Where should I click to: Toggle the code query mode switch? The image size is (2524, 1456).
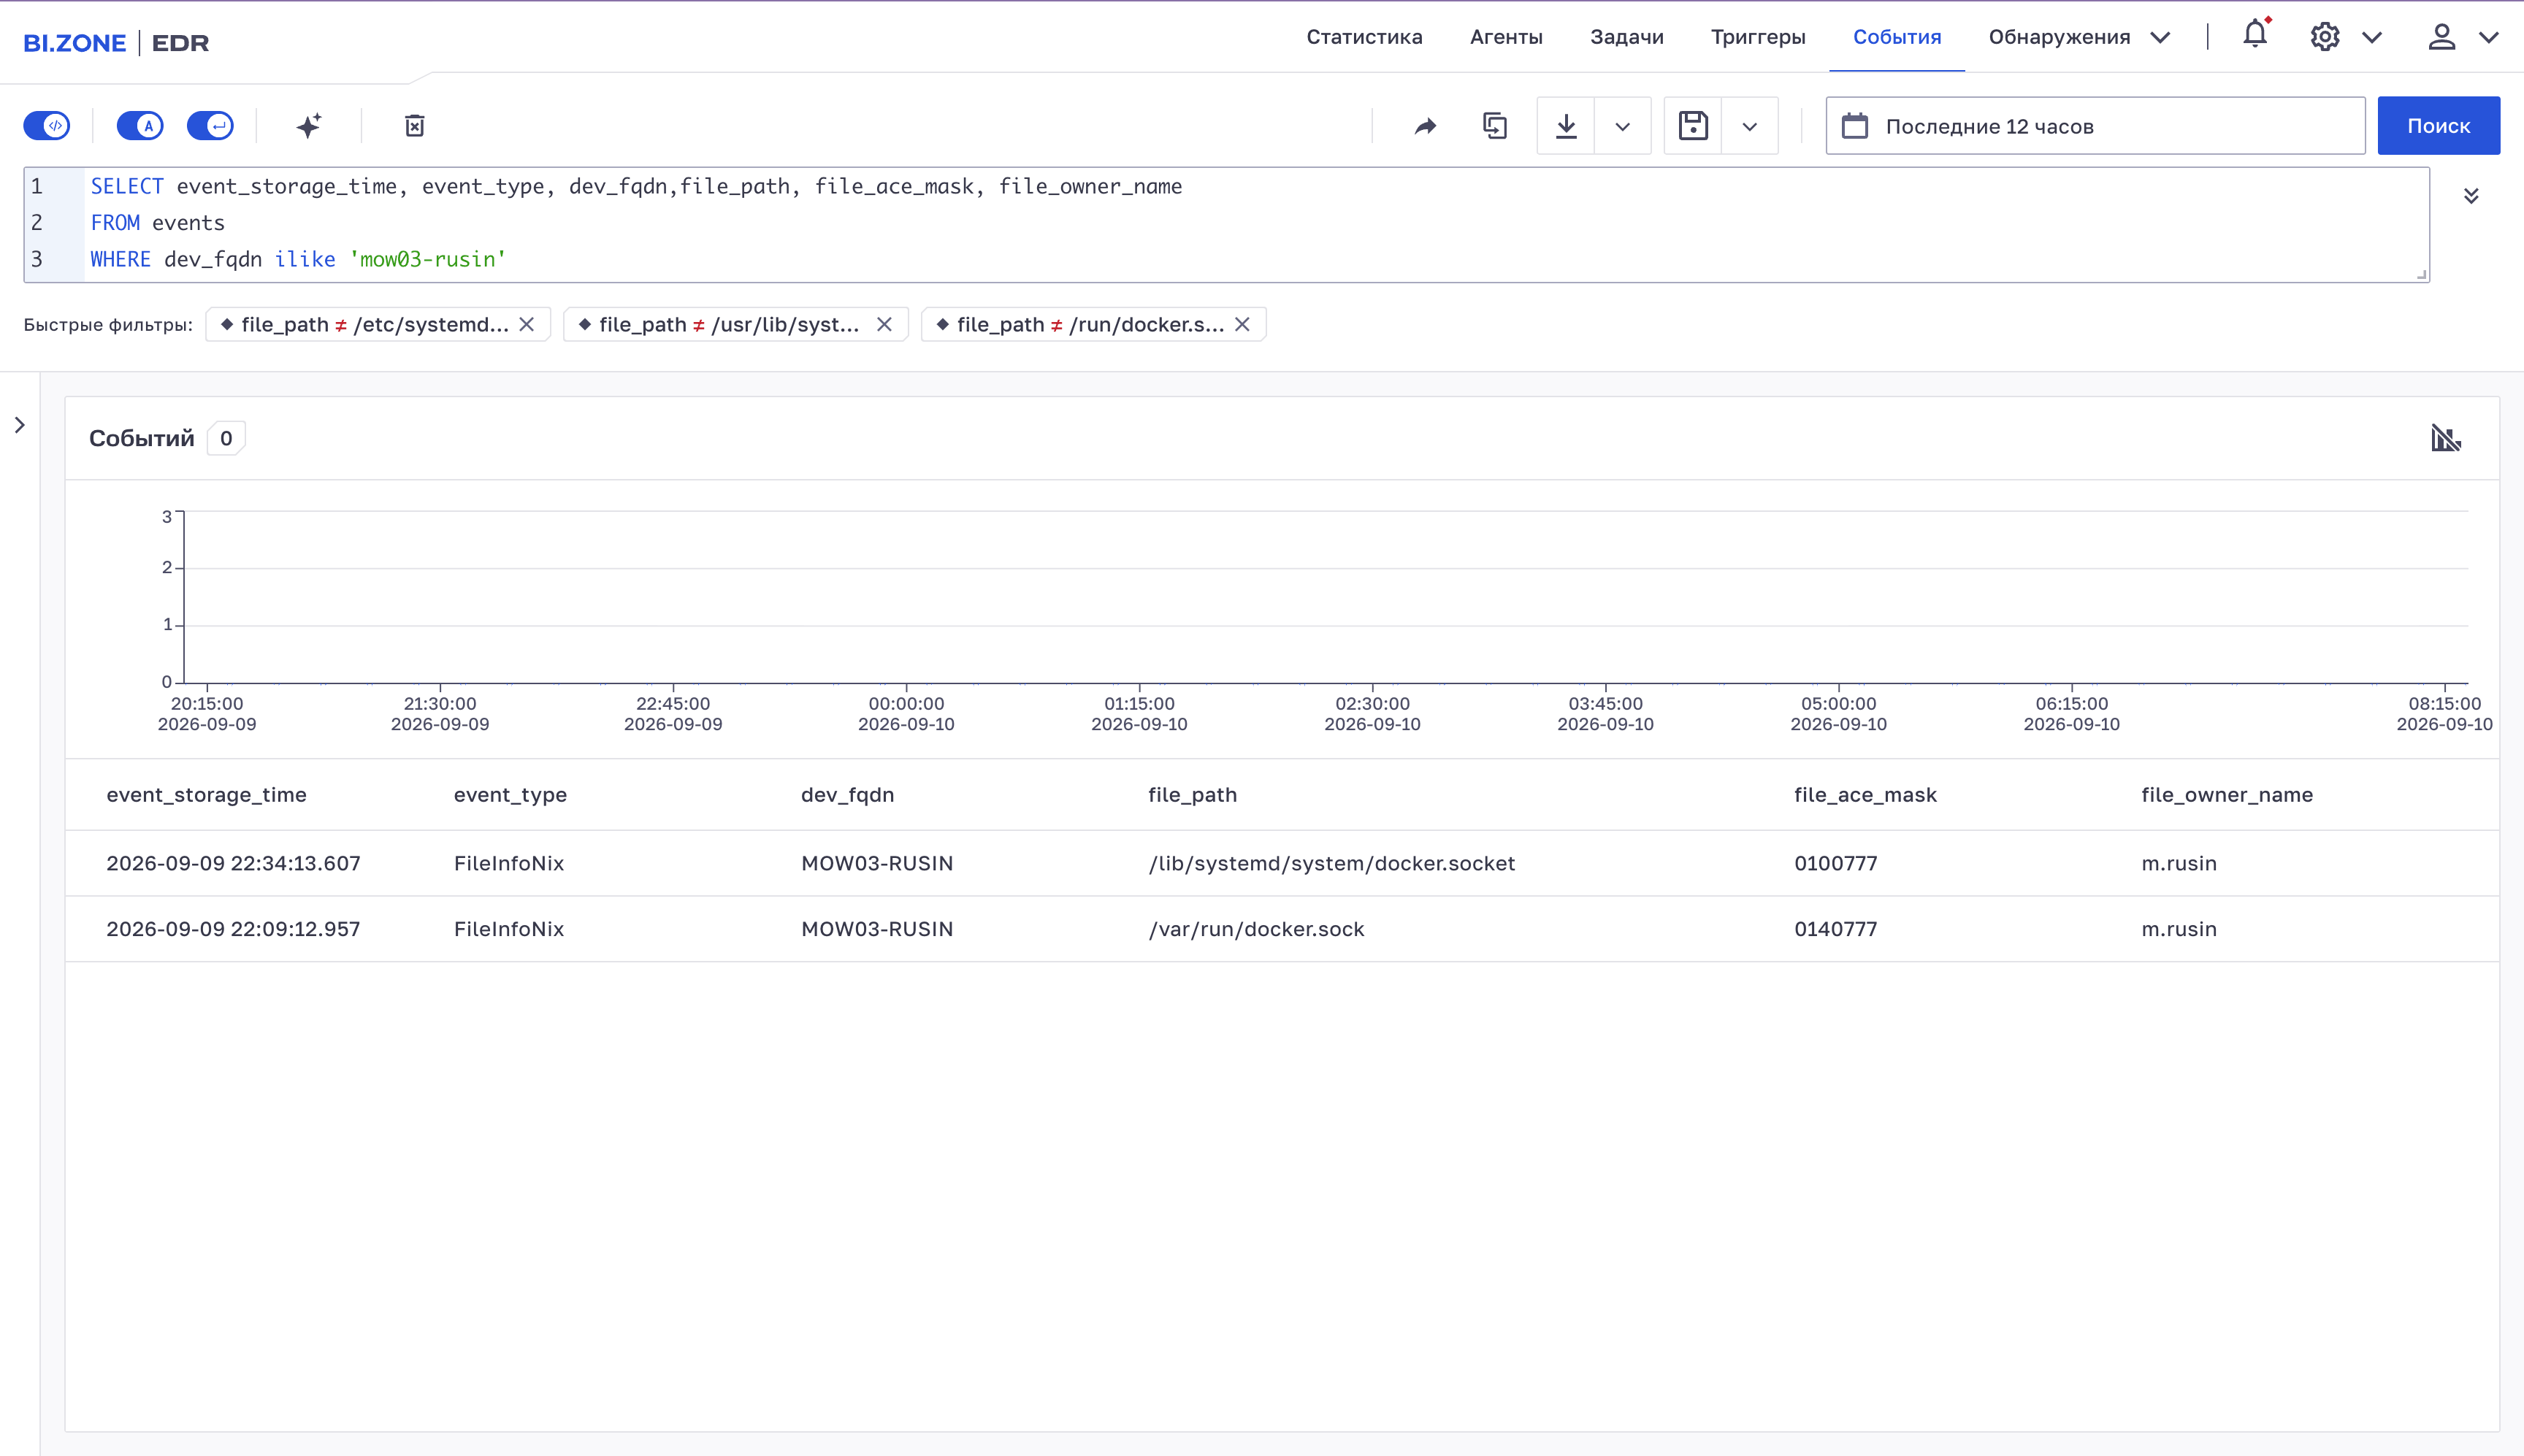[47, 126]
